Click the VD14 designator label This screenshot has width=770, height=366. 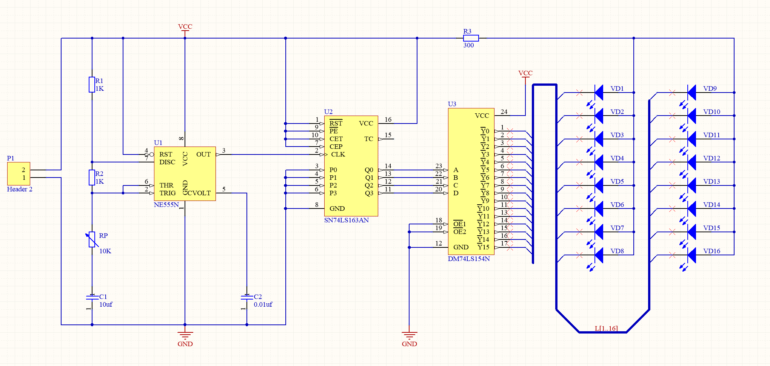711,205
